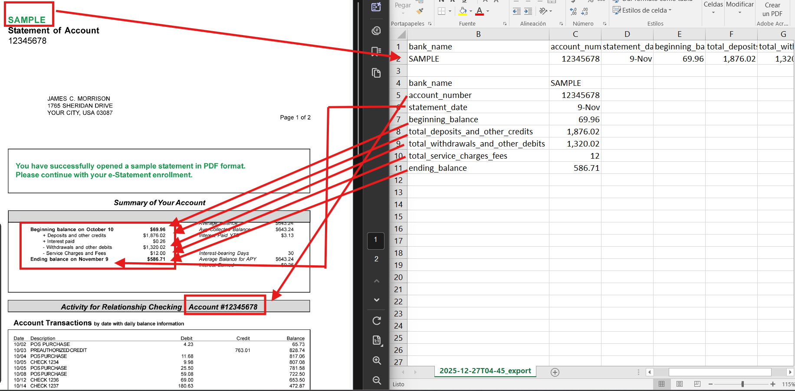Open the Modificar editing group button

pyautogui.click(x=740, y=8)
